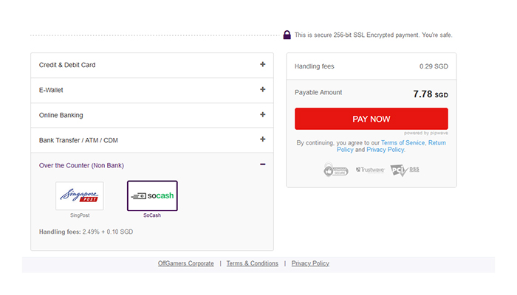Collapse Over the Counter (Non Bank) section
The image size is (517, 295).
point(262,164)
